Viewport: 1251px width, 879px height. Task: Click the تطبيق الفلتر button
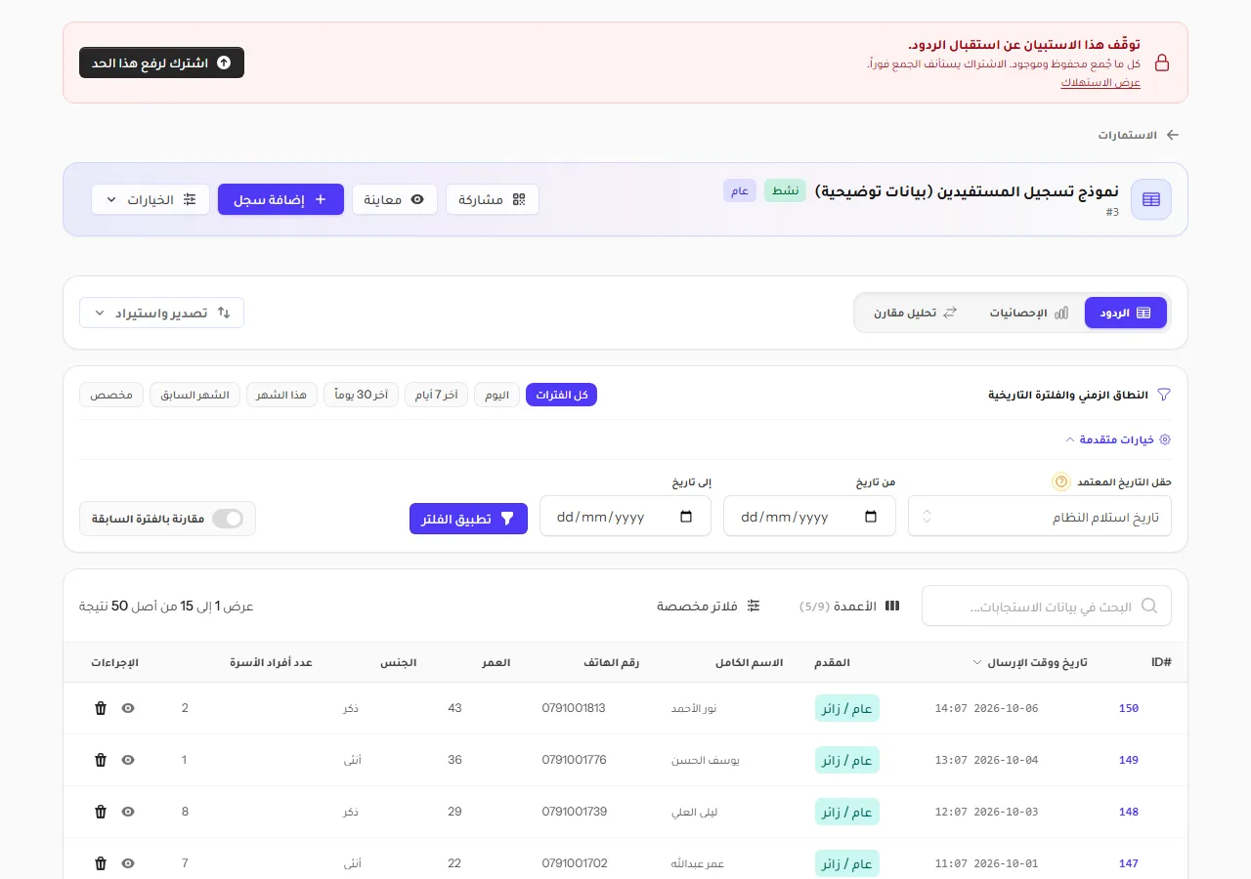point(468,519)
